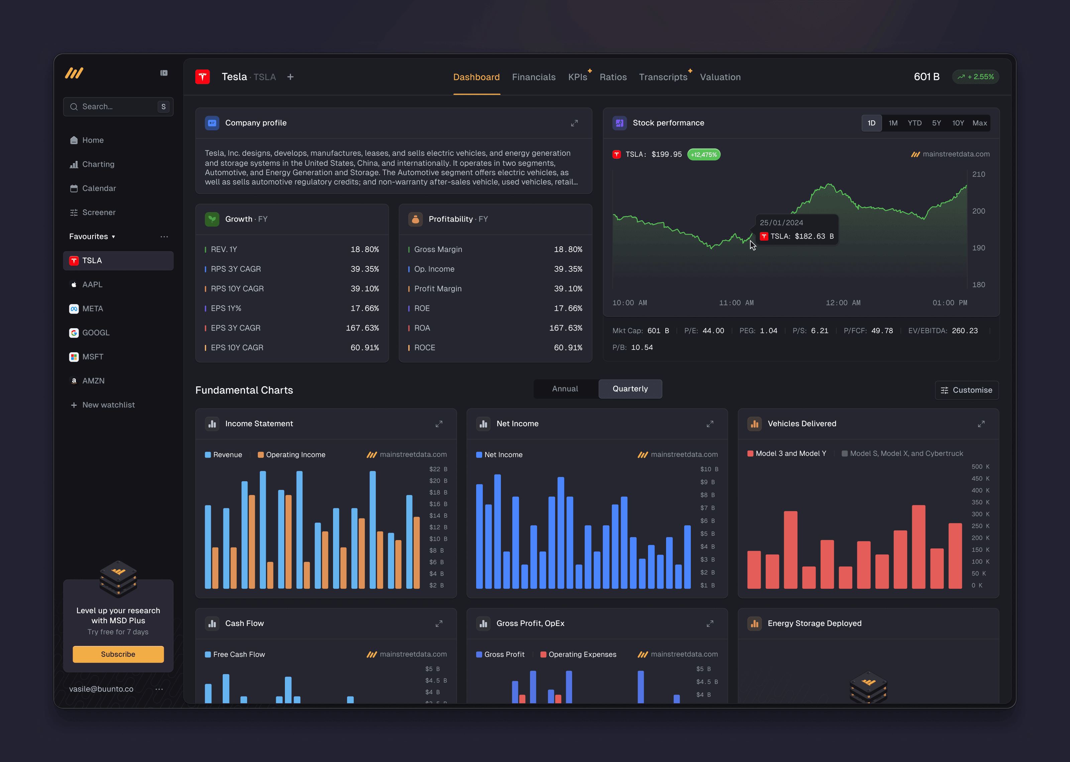The height and width of the screenshot is (762, 1070).
Task: Click the Search input field
Action: [118, 107]
